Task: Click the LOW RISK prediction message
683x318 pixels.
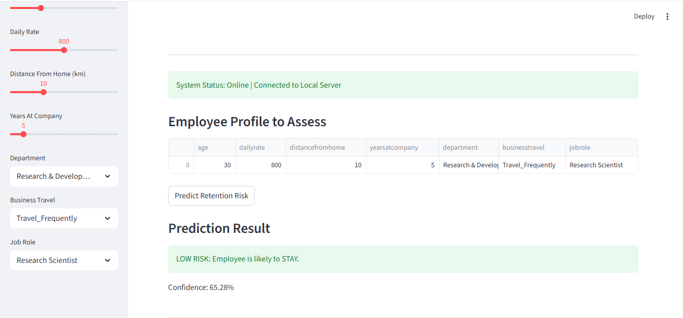Action: (x=403, y=259)
